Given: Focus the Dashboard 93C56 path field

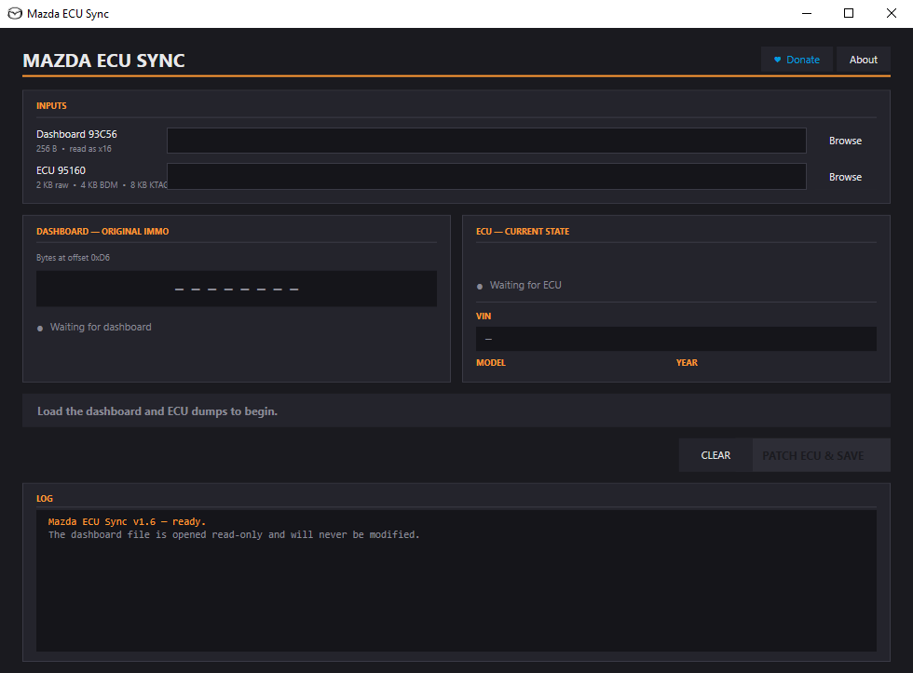Looking at the screenshot, I should [486, 141].
